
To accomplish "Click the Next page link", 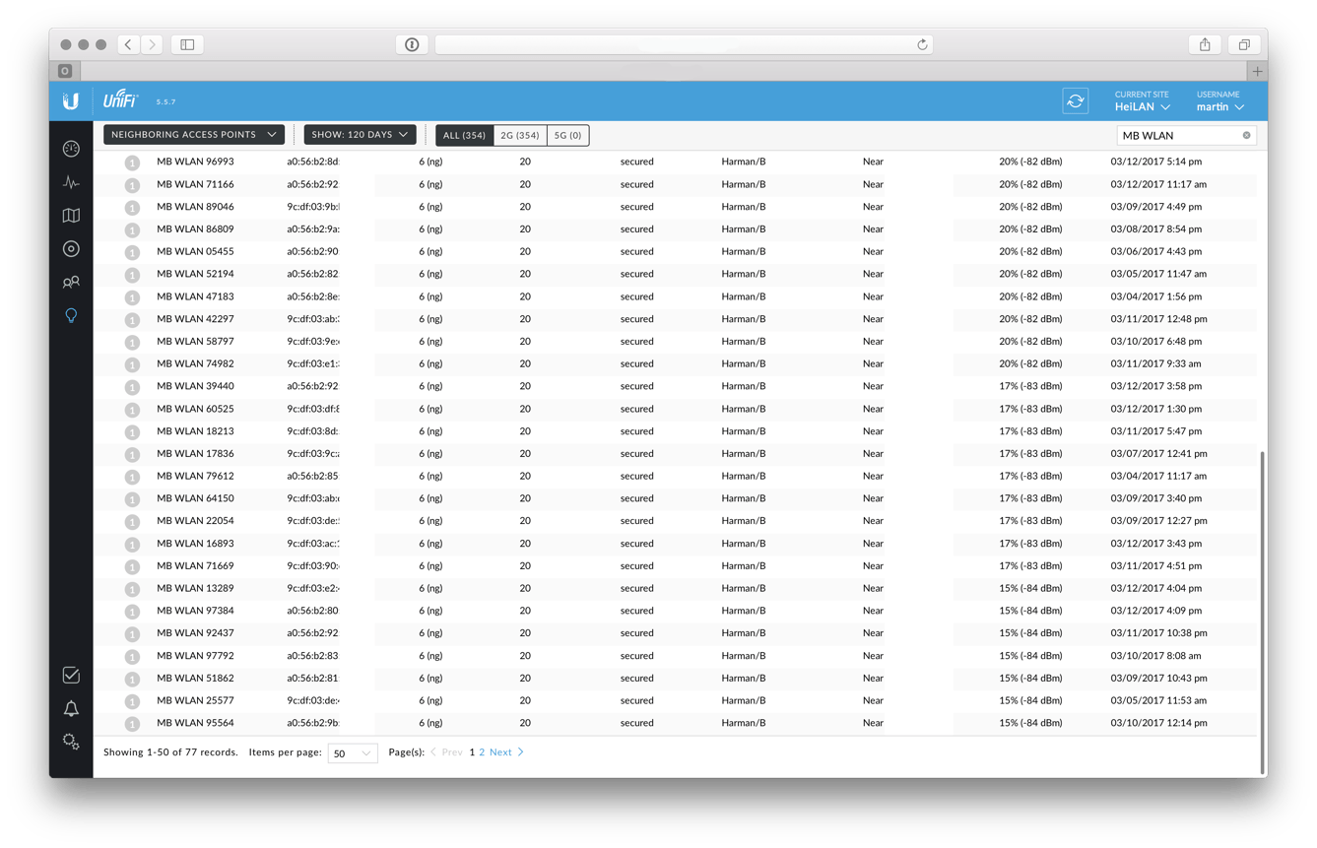I will point(506,752).
